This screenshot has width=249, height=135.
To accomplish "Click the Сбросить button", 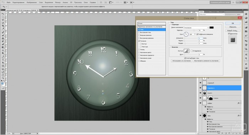I will click(x=233, y=27).
